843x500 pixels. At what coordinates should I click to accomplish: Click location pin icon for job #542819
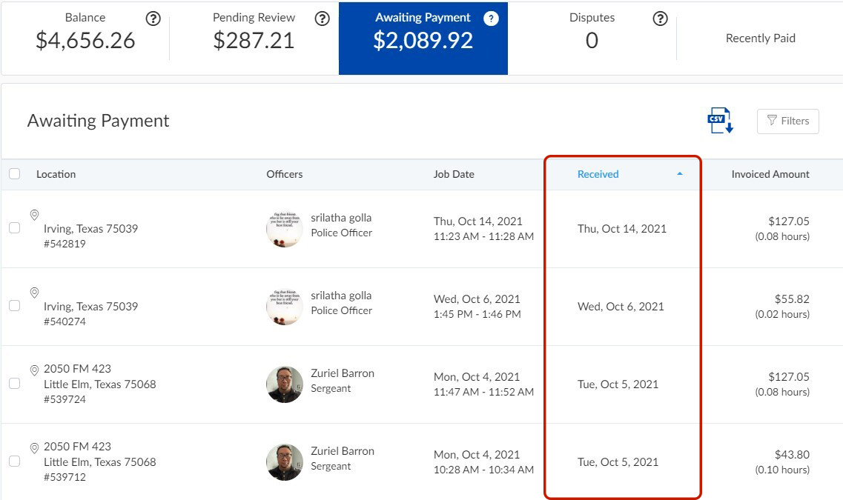click(x=34, y=215)
